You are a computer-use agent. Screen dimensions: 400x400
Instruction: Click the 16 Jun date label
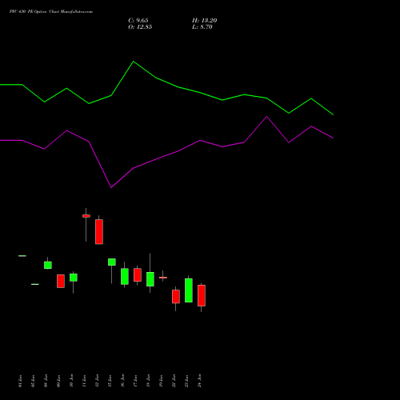[x=122, y=381]
